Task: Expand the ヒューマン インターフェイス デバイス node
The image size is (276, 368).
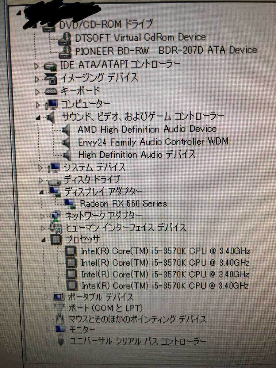Action: click(x=43, y=228)
